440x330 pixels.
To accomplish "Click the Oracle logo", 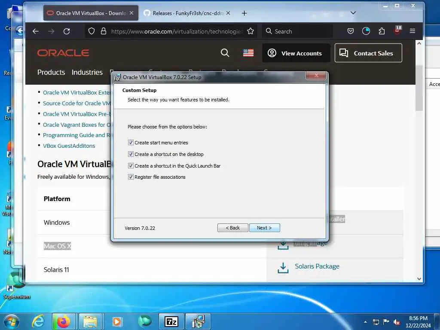I will pos(63,53).
